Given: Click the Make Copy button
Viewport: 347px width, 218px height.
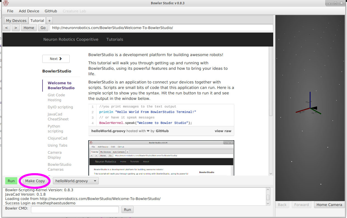Looking at the screenshot, I should pyautogui.click(x=35, y=181).
